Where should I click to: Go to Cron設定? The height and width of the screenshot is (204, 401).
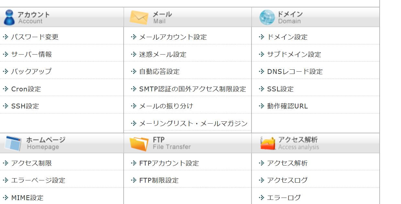(x=26, y=89)
